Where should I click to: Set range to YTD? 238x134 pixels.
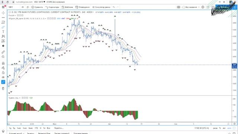pos(36,128)
